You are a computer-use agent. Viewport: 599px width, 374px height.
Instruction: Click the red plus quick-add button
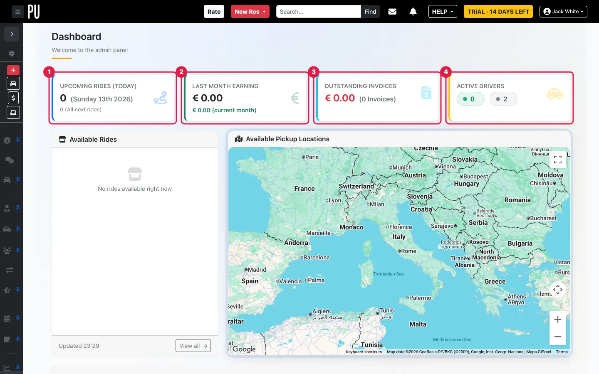pyautogui.click(x=13, y=70)
